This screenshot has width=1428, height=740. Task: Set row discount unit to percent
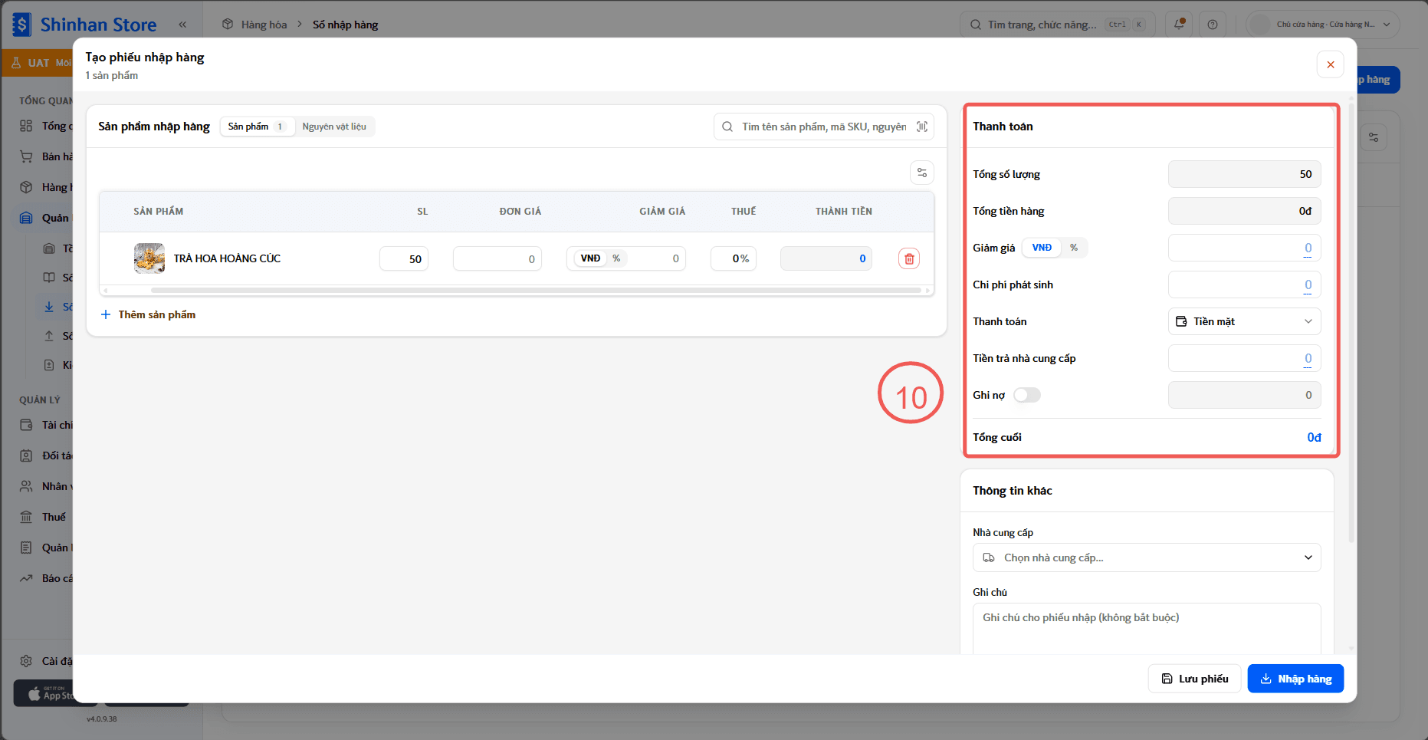pyautogui.click(x=616, y=258)
